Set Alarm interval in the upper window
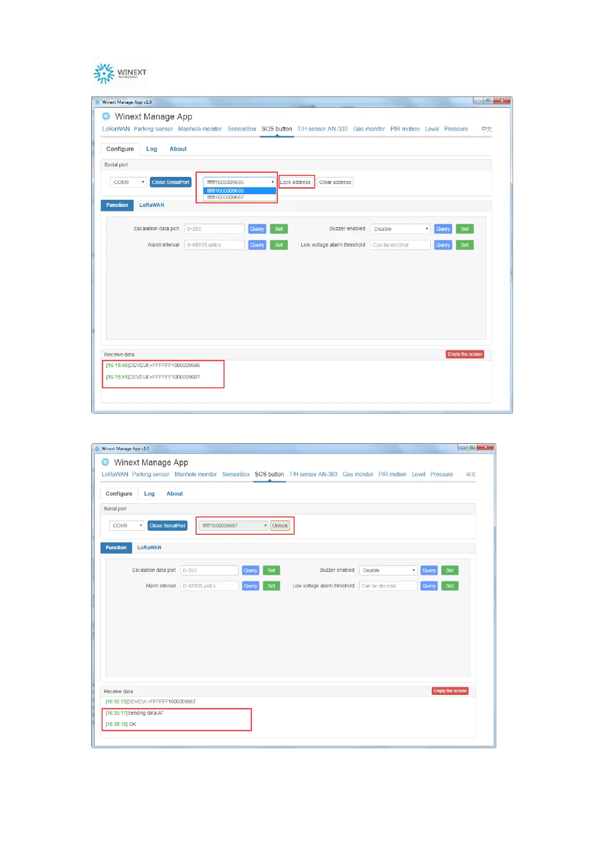The width and height of the screenshot is (605, 856). 279,245
